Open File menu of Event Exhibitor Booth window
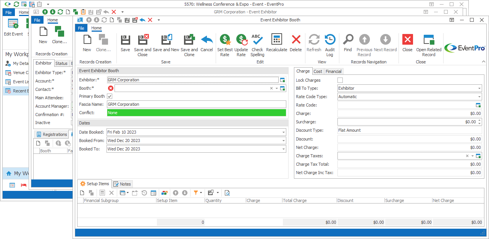 pos(81,28)
